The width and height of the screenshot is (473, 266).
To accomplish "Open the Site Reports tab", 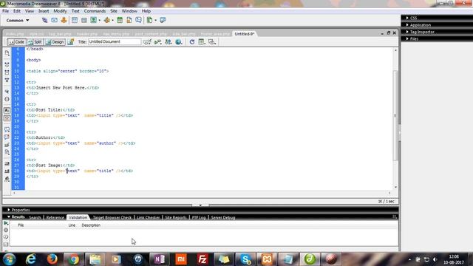I will pos(176,217).
